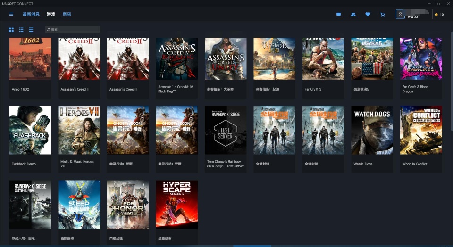Open the user profile avatar
Screen dimensions: 453x247
[400, 14]
